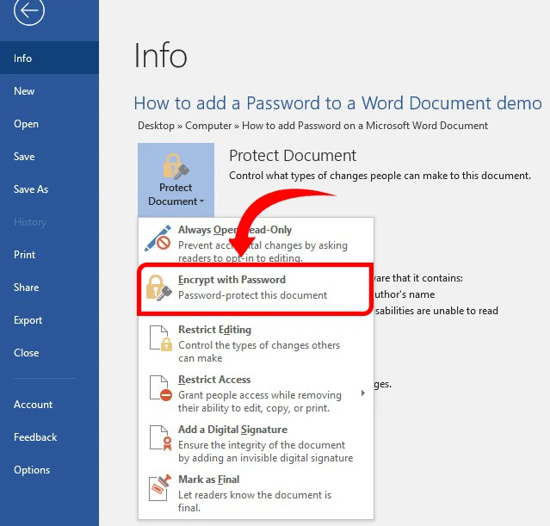Click the Mark as Final stamp icon
550x526 pixels.
pyautogui.click(x=160, y=488)
